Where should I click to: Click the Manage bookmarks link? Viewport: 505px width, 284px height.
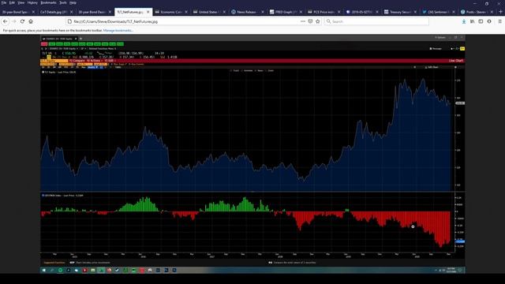pyautogui.click(x=118, y=30)
